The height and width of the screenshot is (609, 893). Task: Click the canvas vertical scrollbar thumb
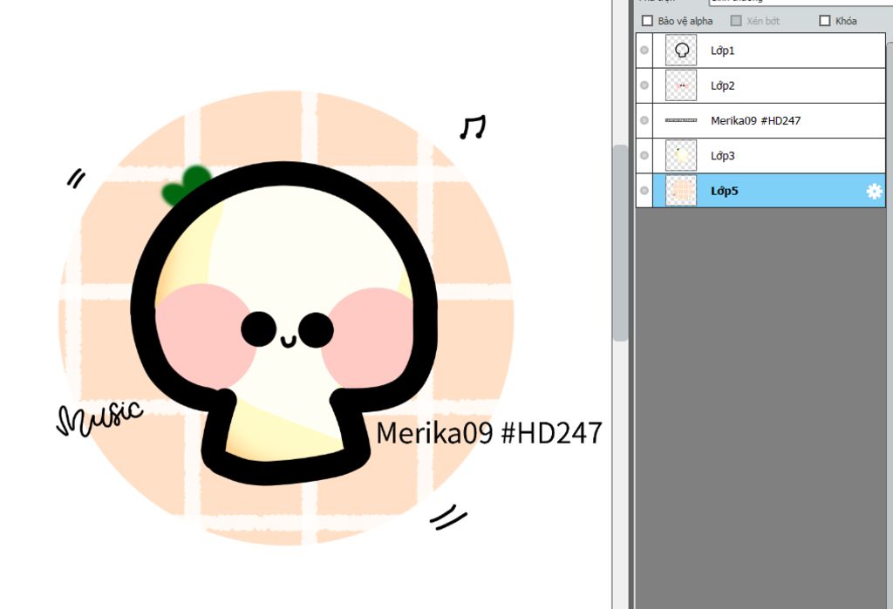pyautogui.click(x=620, y=243)
